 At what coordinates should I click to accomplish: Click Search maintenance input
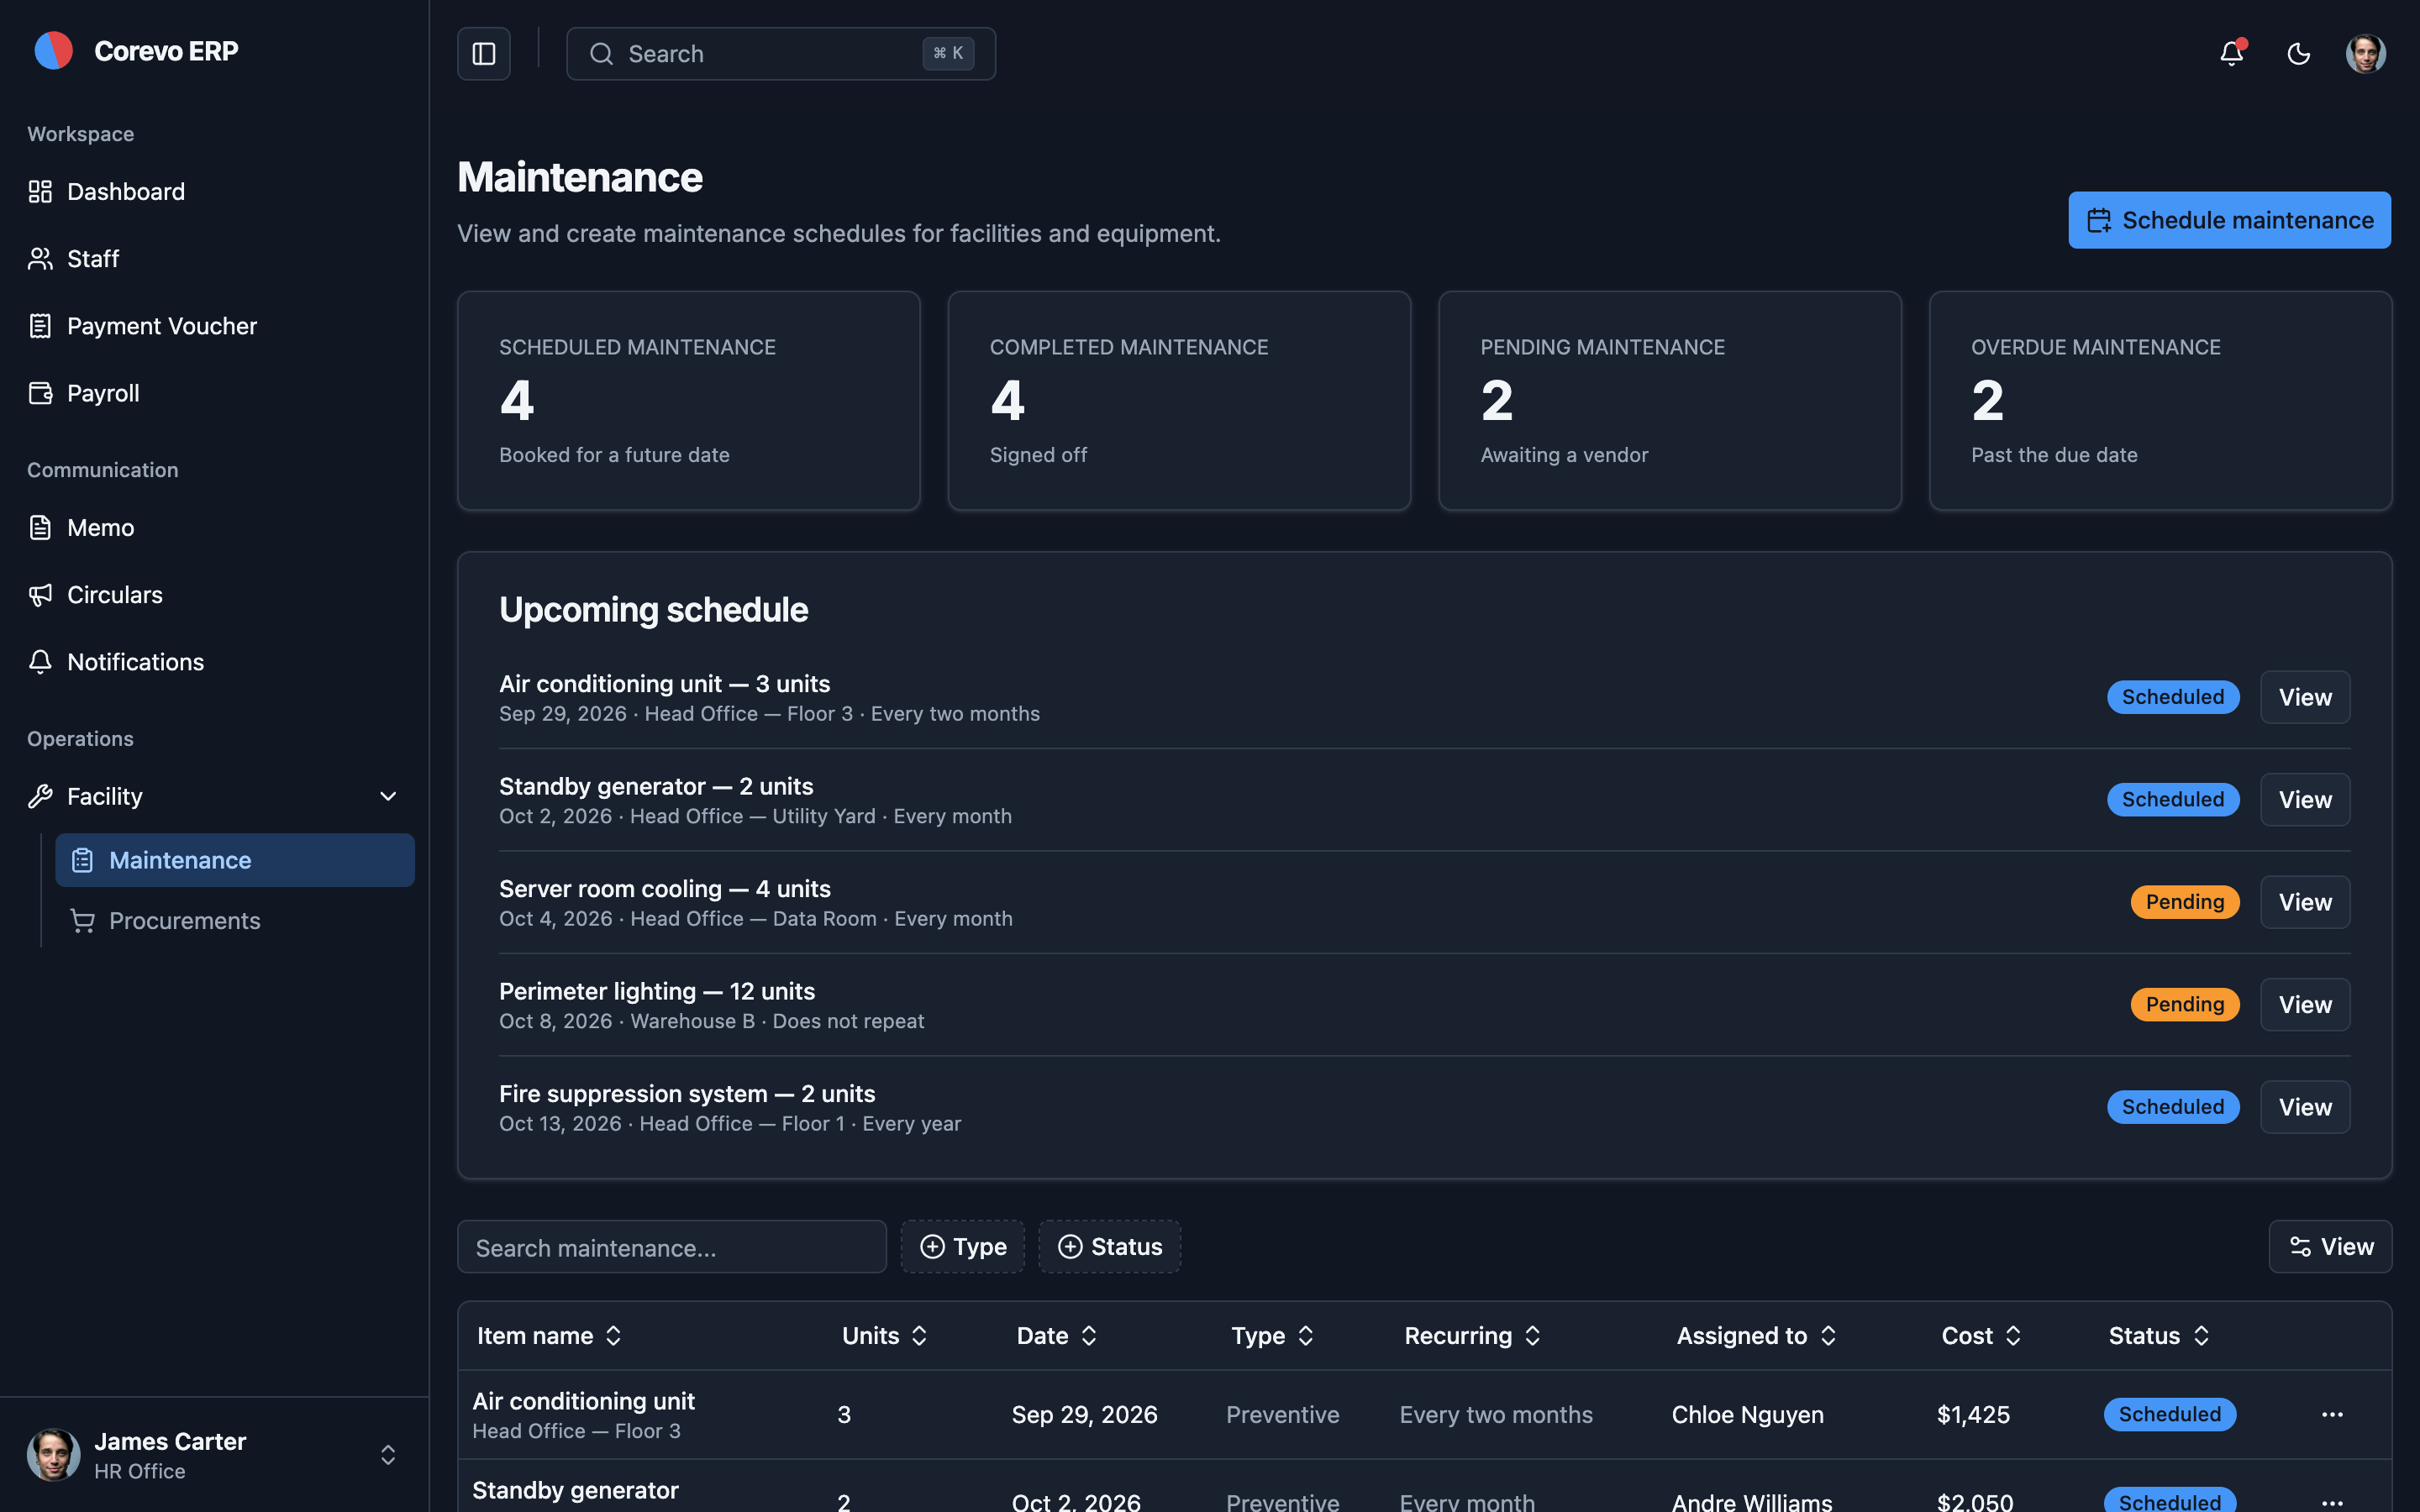coord(672,1247)
